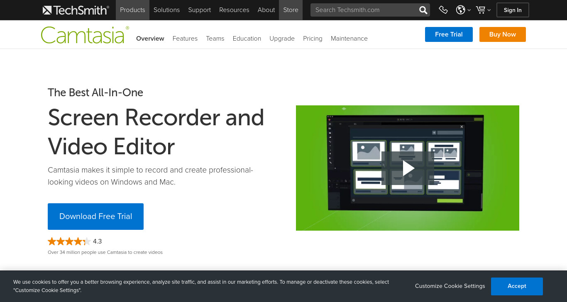Accept the cookies
Viewport: 567px width, 302px height.
pyautogui.click(x=517, y=286)
